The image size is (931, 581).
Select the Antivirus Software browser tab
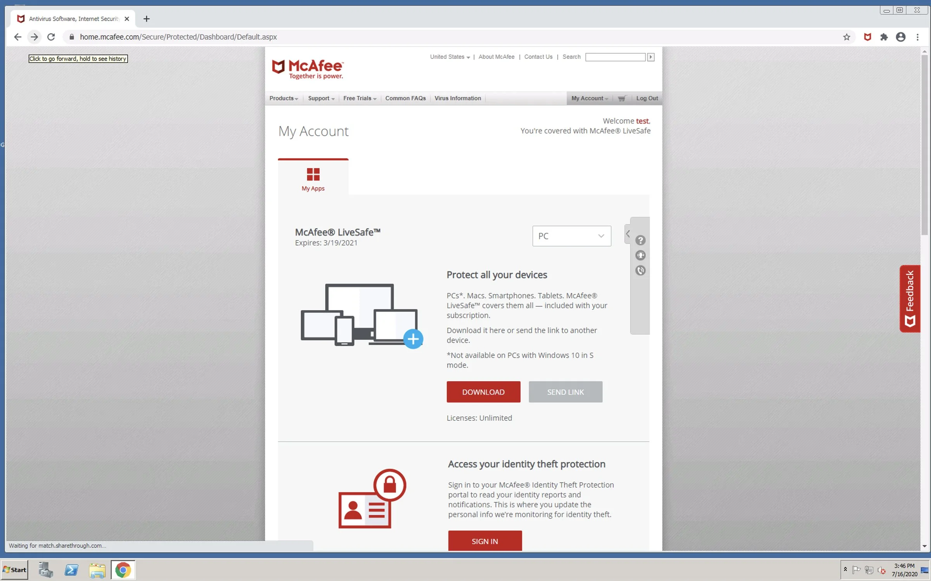(x=73, y=19)
